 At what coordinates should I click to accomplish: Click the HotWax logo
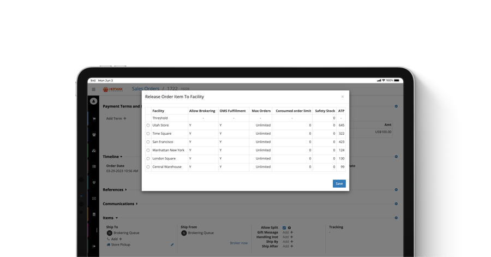[113, 89]
